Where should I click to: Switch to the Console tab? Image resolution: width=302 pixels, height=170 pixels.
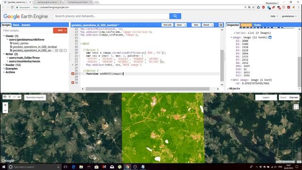point(246,25)
